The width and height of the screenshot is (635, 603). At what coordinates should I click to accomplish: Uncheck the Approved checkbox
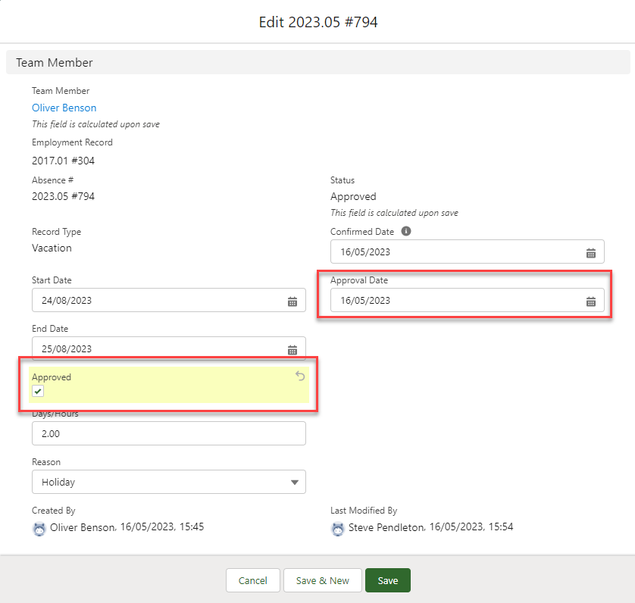[x=38, y=391]
